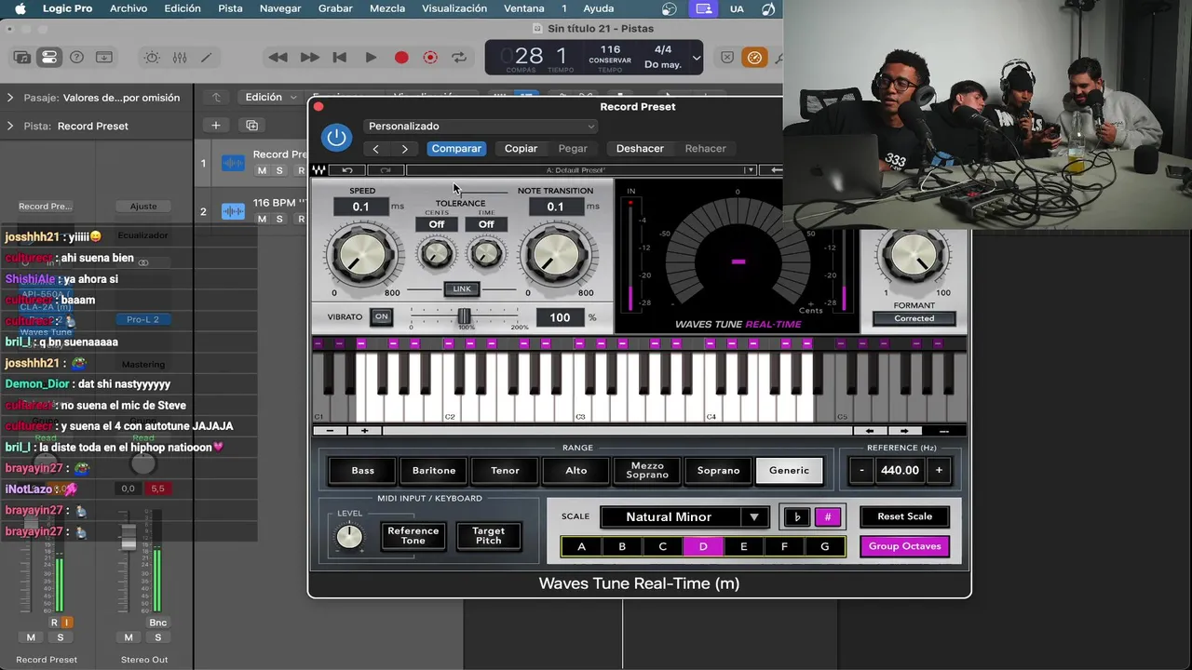1192x670 pixels.
Task: Click the Rewind transport button
Action: (x=278, y=58)
